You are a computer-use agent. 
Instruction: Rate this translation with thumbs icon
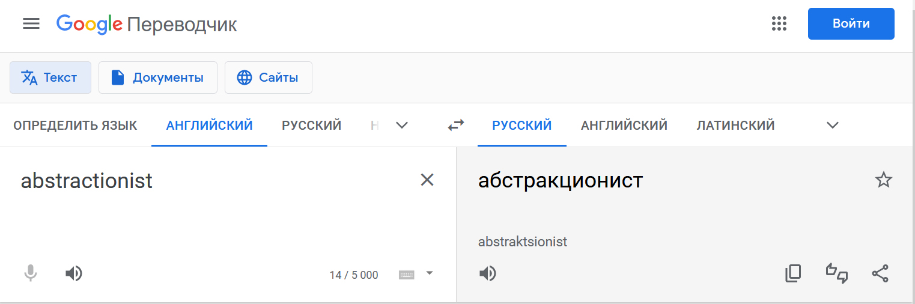point(837,274)
